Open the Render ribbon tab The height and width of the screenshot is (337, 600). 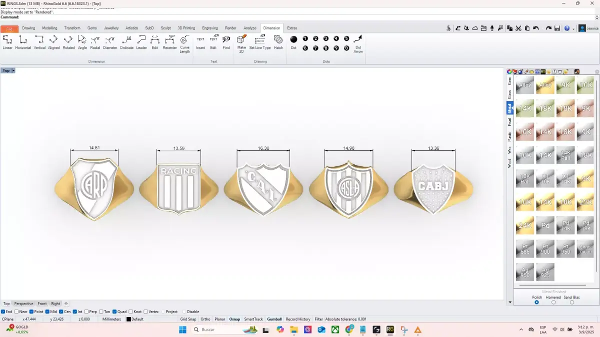pos(230,28)
